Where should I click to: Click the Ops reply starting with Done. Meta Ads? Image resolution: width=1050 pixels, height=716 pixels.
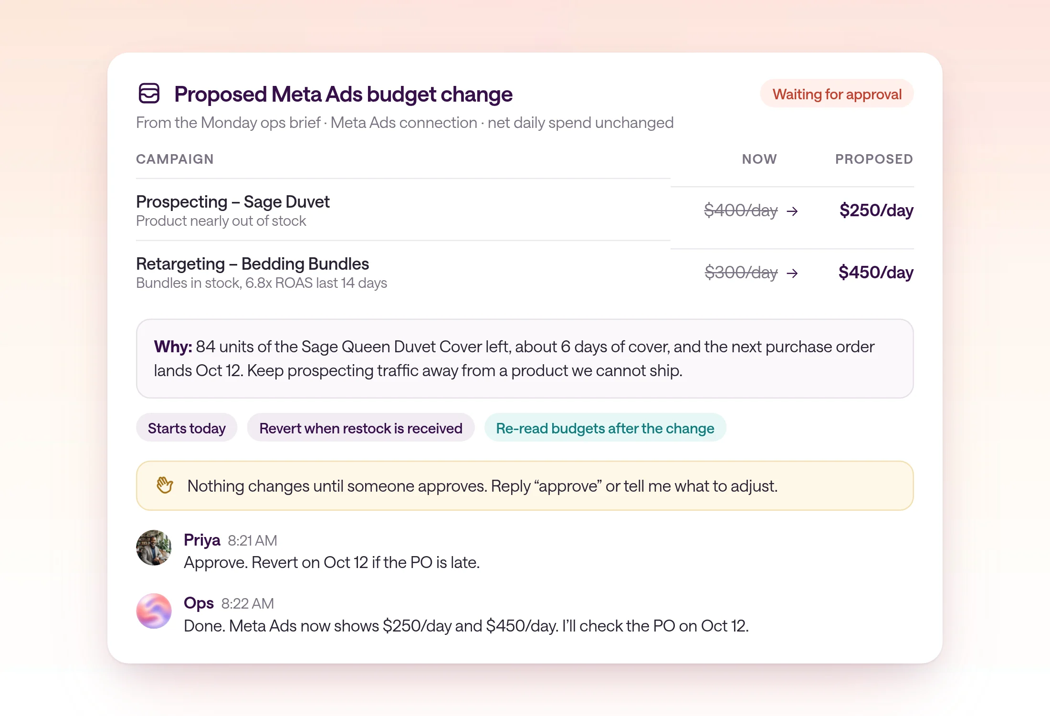click(466, 626)
